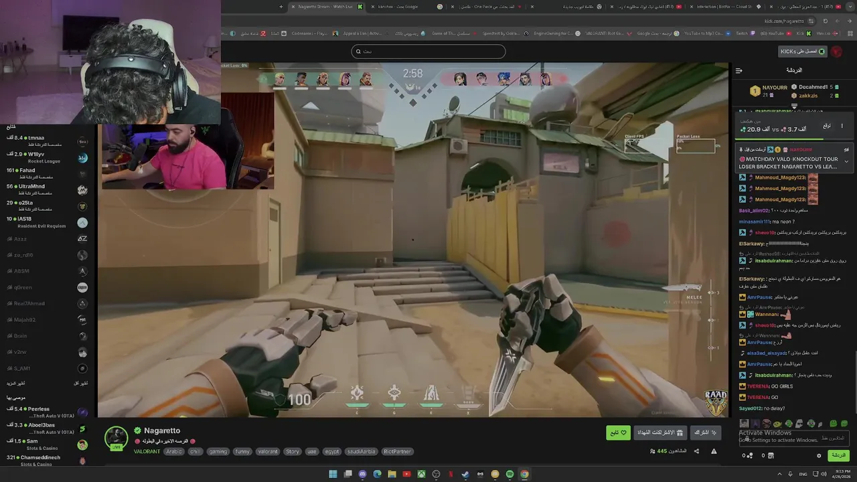Select the VALORANT category link
This screenshot has width=857, height=482.
(147, 451)
